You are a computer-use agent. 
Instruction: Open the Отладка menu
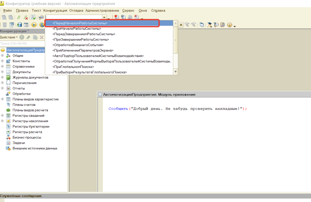(x=76, y=11)
